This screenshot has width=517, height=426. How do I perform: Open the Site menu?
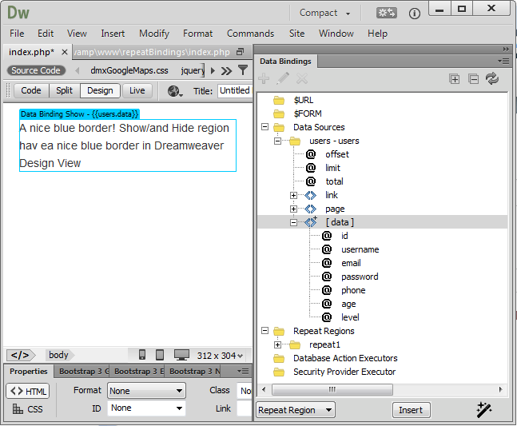point(296,34)
